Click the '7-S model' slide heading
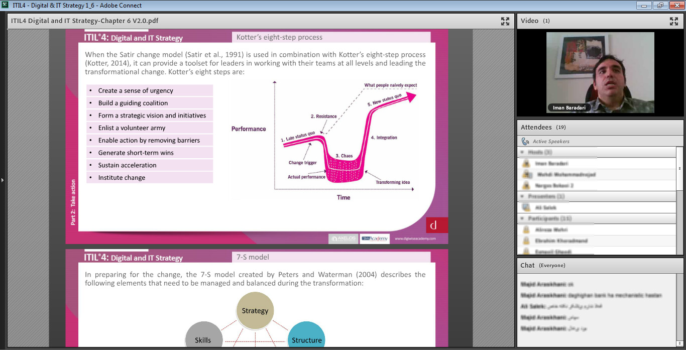686x350 pixels. (253, 257)
